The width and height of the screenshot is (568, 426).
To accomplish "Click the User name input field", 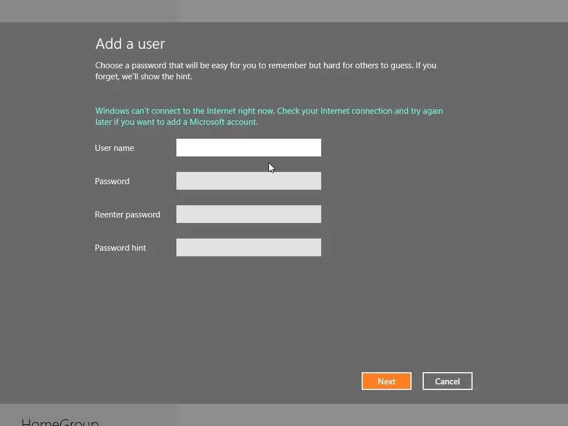I will (x=248, y=148).
